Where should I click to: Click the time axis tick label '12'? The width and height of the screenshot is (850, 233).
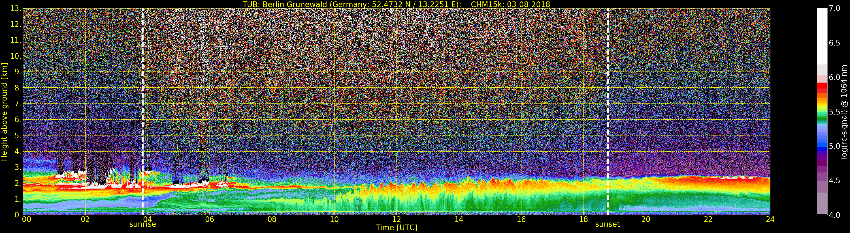coord(396,219)
